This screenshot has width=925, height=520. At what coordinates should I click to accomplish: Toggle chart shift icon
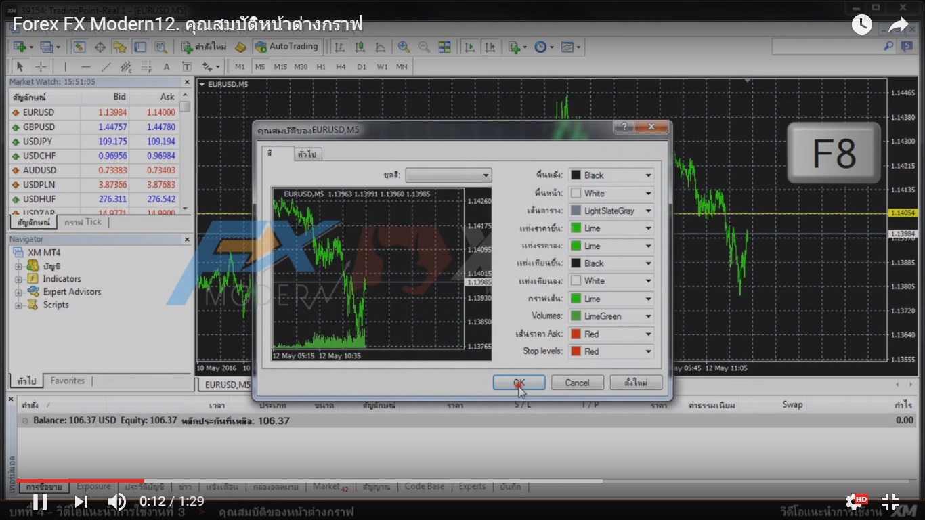click(490, 47)
